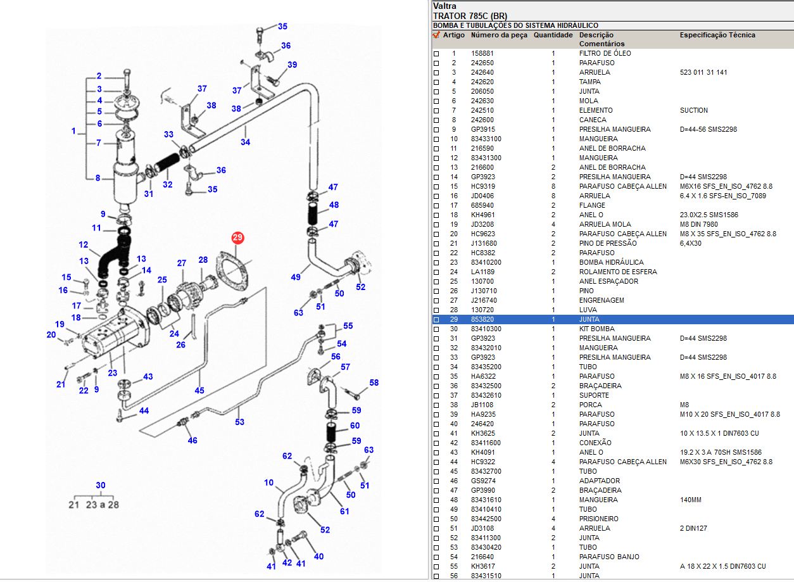
Task: Select the ENGRENAGEM row description
Action: 602,300
